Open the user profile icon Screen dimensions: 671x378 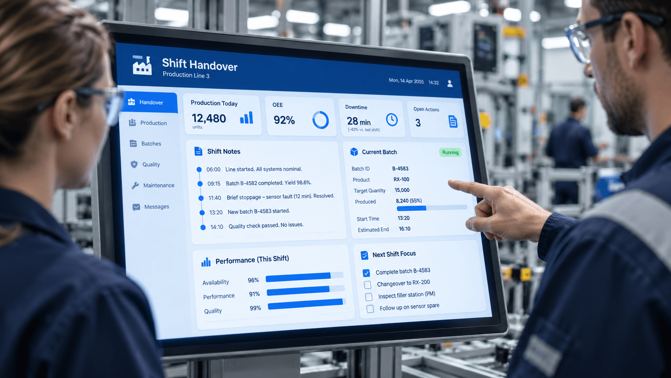(x=450, y=84)
